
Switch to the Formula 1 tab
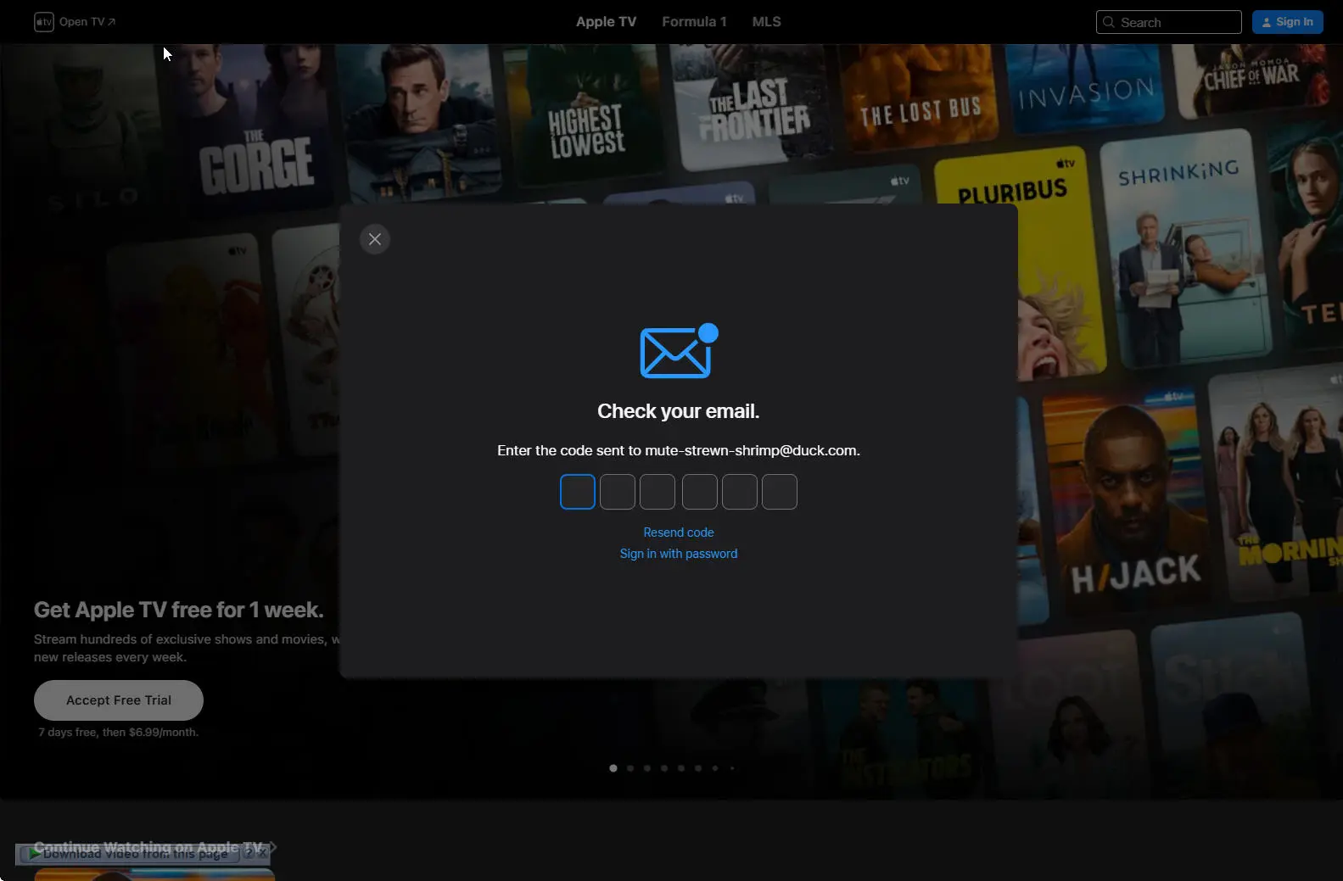(x=694, y=22)
